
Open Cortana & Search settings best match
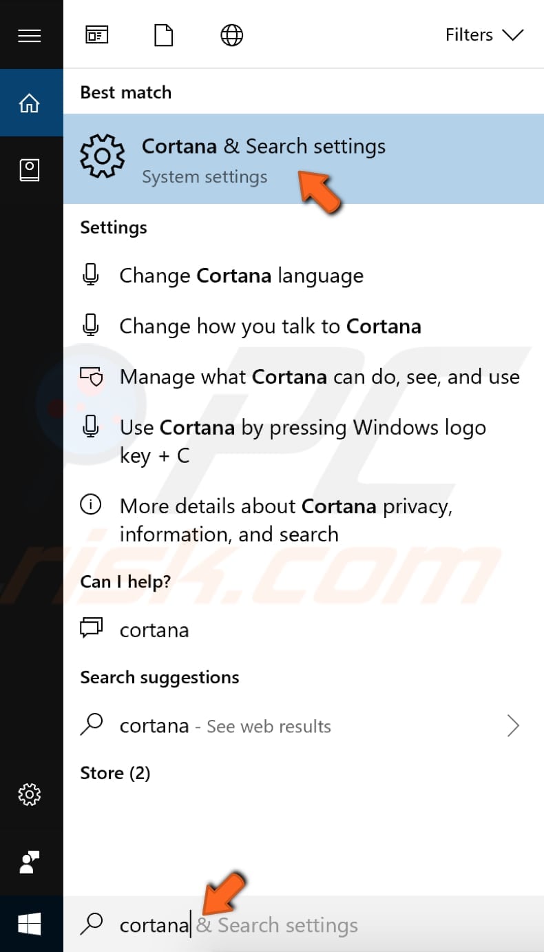tap(263, 158)
